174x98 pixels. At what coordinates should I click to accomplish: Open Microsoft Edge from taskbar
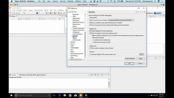point(60,95)
